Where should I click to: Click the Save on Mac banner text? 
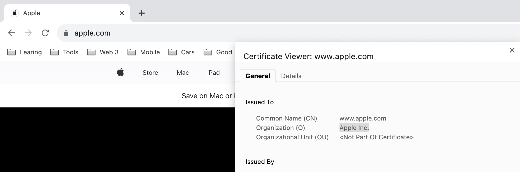[208, 96]
